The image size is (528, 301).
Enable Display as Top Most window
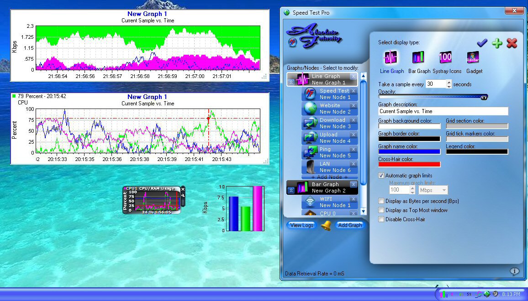tap(381, 210)
